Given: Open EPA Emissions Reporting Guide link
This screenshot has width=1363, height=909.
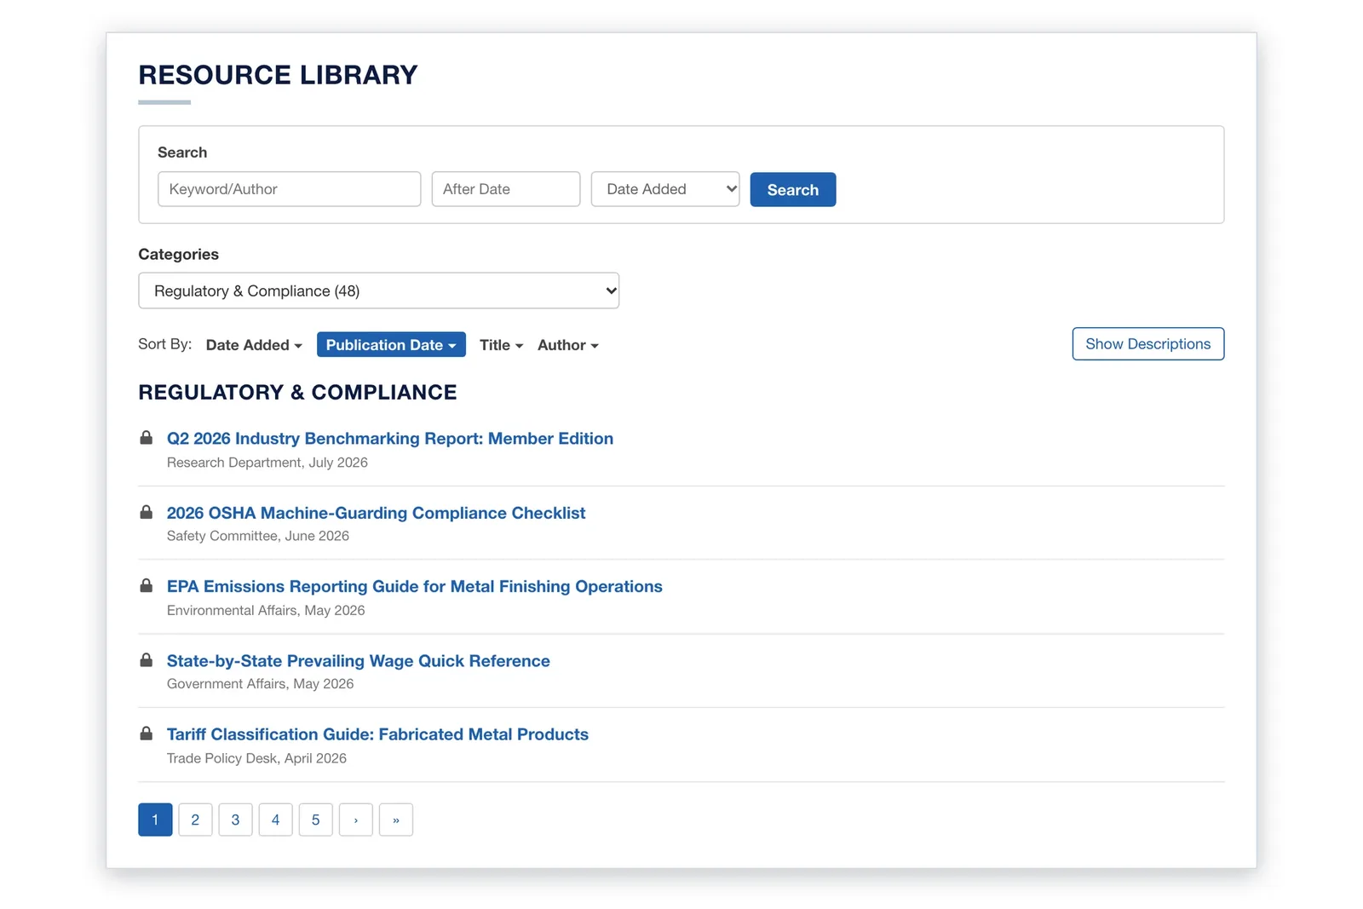Looking at the screenshot, I should 414,586.
